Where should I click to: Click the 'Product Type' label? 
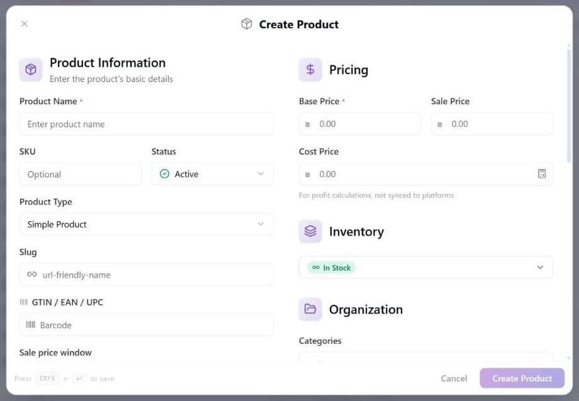46,202
